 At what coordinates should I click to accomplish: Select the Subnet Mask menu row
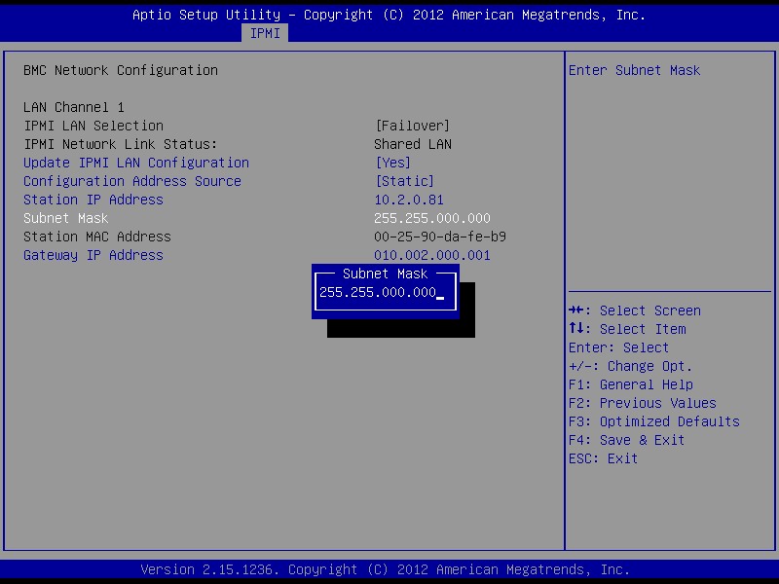66,218
